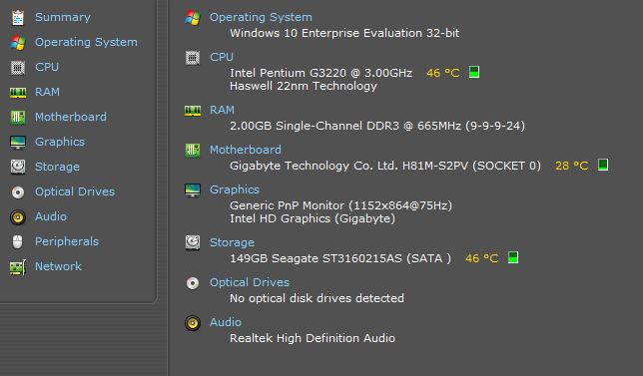Image resolution: width=643 pixels, height=376 pixels.
Task: Click the speaker icon beside Audio heading
Action: coord(193,323)
